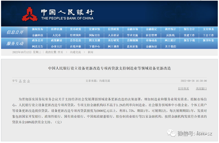
Task: Open 国际交往 section
Action: (94, 35)
